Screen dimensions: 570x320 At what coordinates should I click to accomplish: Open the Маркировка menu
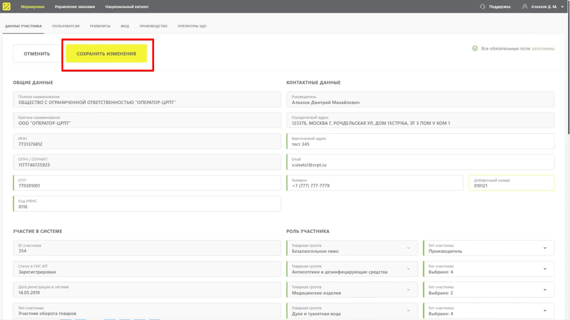click(x=33, y=7)
